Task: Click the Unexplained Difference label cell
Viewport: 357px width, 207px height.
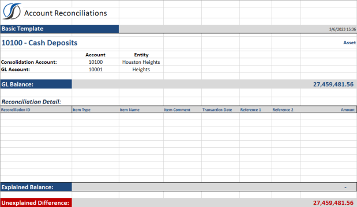Action: pos(36,202)
